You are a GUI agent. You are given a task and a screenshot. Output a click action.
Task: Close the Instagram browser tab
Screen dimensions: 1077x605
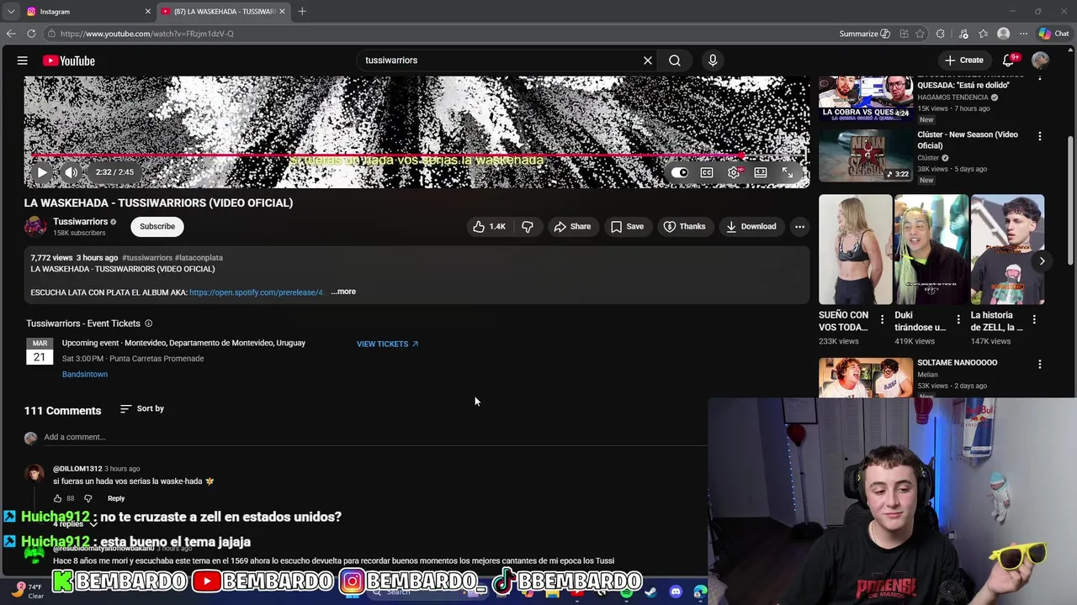pos(148,11)
